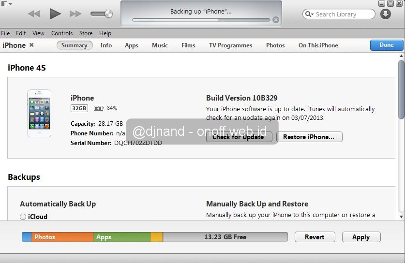
Task: Switch to the Info tab
Action: 106,45
